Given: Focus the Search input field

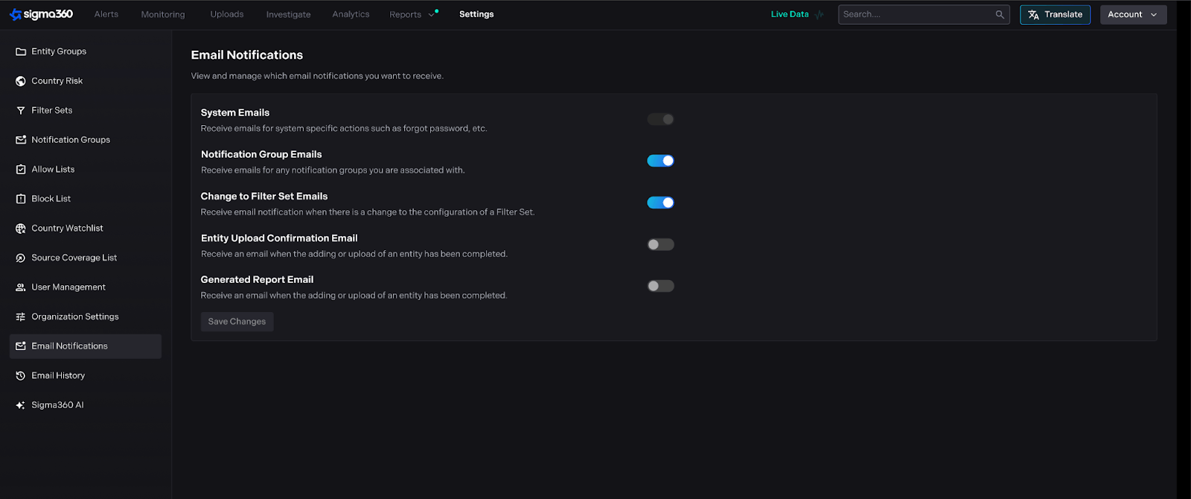Looking at the screenshot, I should (x=916, y=15).
